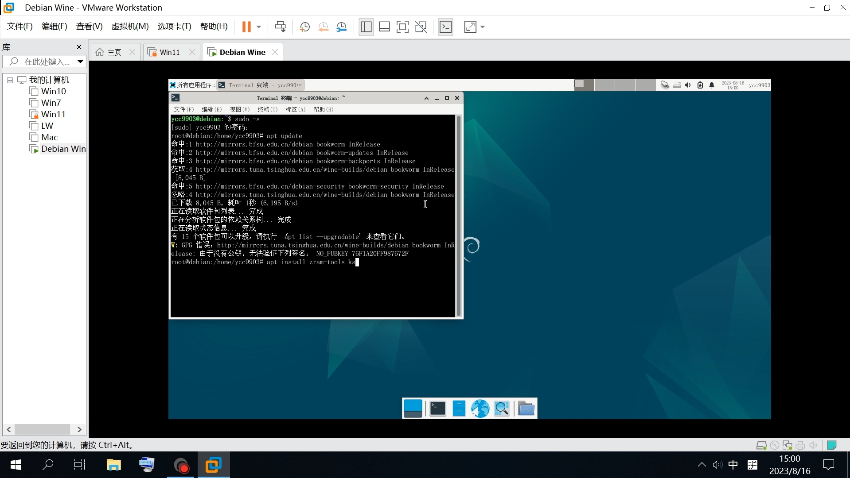
Task: Expand the stretch display dropdown arrow
Action: pos(483,27)
